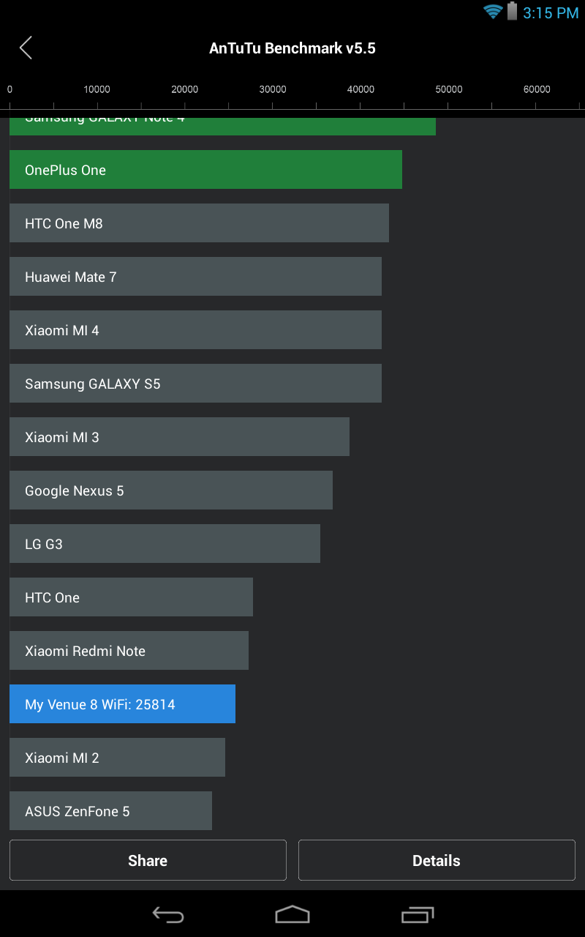Image resolution: width=585 pixels, height=937 pixels.
Task: Tap the Android home navigation icon
Action: tap(292, 914)
